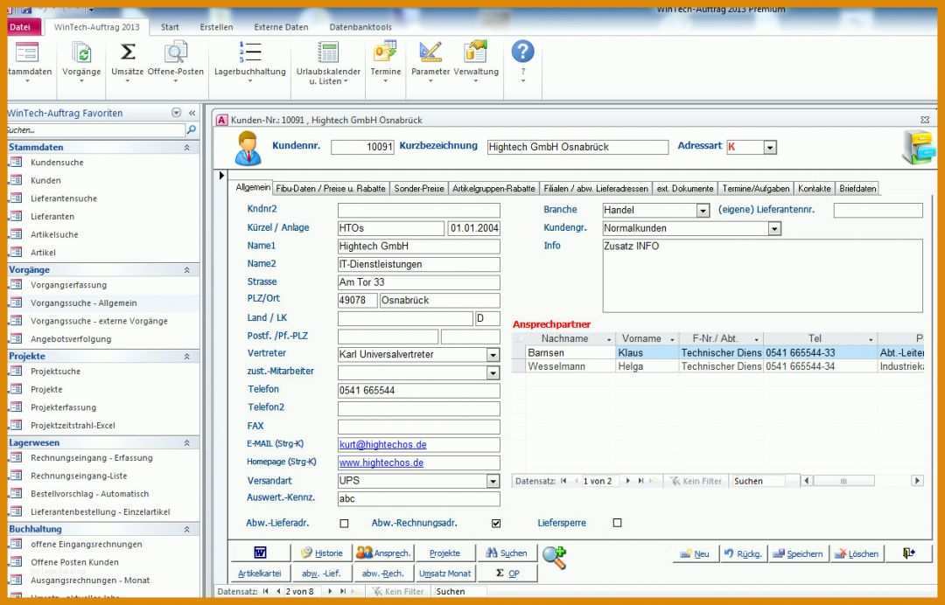This screenshot has width=945, height=605.
Task: Open the Datei menu
Action: click(x=21, y=26)
